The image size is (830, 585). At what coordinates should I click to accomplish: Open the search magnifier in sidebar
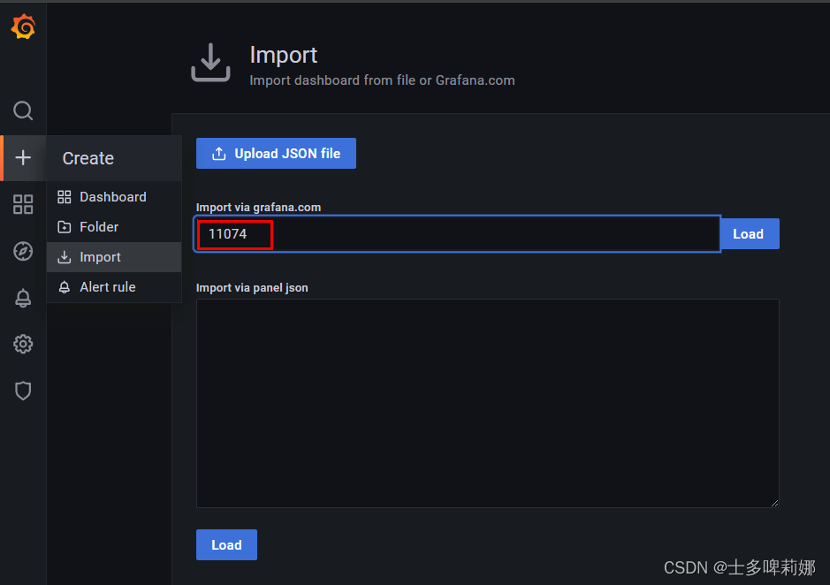coord(23,110)
